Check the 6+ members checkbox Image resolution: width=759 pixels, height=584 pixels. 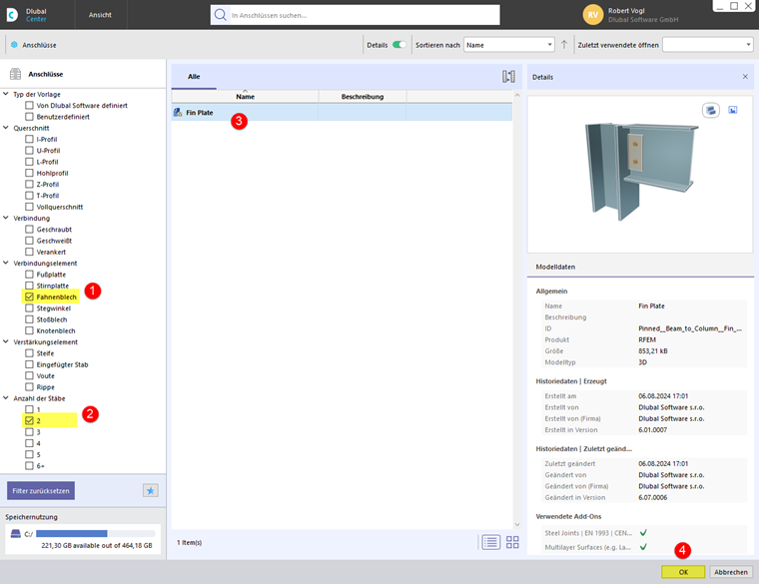(x=29, y=465)
